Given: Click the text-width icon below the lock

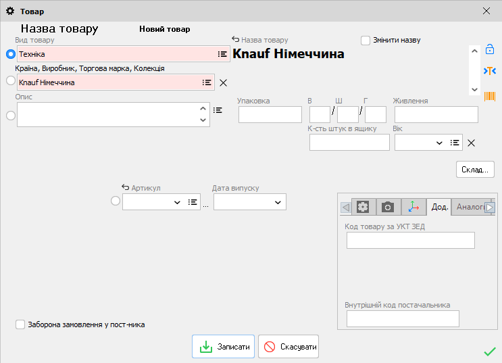Looking at the screenshot, I should tap(490, 71).
